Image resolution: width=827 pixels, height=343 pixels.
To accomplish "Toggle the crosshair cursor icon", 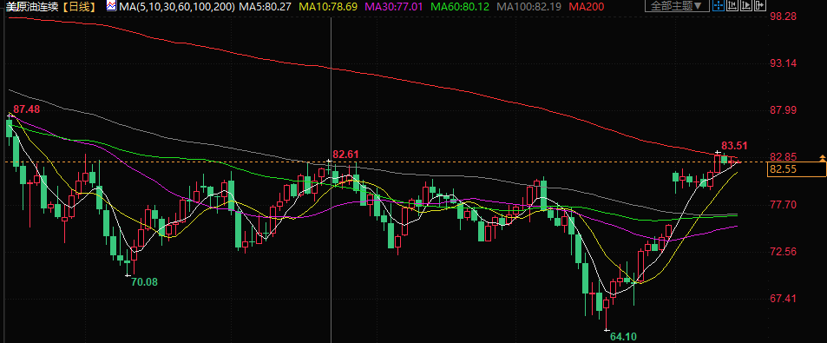I will (719, 5).
